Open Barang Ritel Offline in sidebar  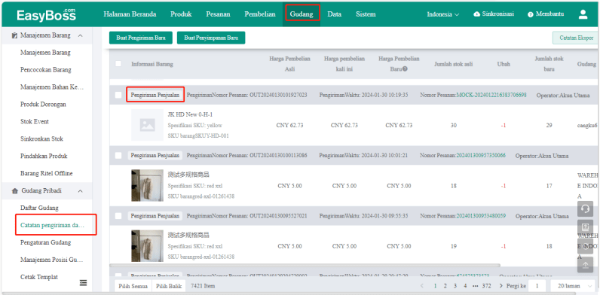tap(46, 173)
